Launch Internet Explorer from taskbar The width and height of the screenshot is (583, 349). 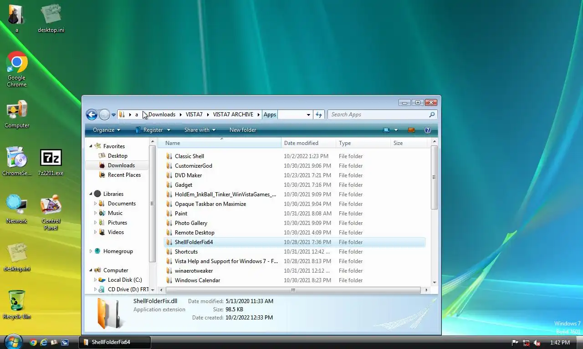pos(43,342)
